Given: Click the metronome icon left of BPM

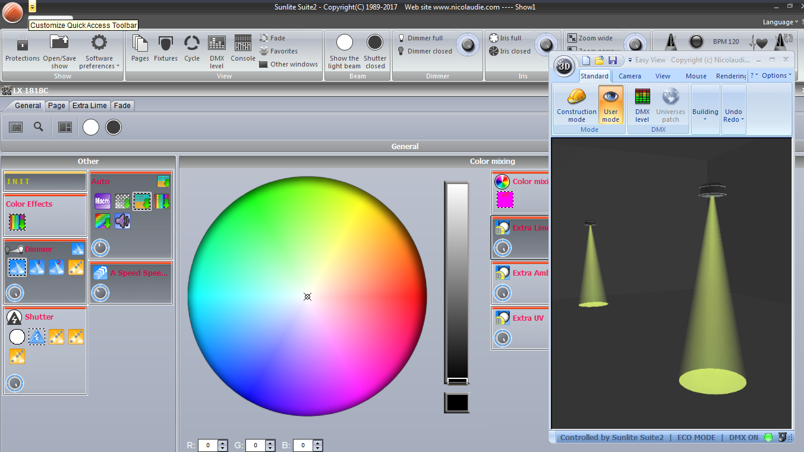Looking at the screenshot, I should click(670, 43).
